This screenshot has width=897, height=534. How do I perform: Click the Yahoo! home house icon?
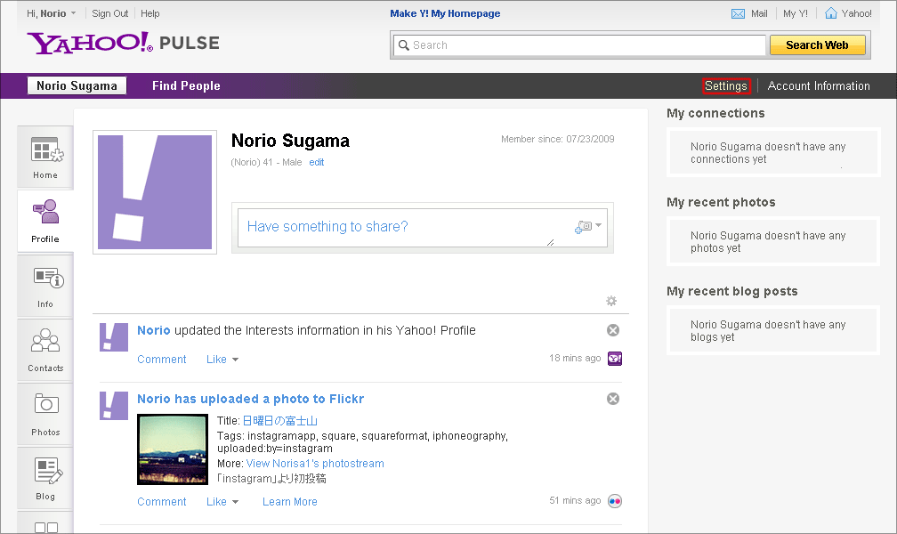point(830,13)
